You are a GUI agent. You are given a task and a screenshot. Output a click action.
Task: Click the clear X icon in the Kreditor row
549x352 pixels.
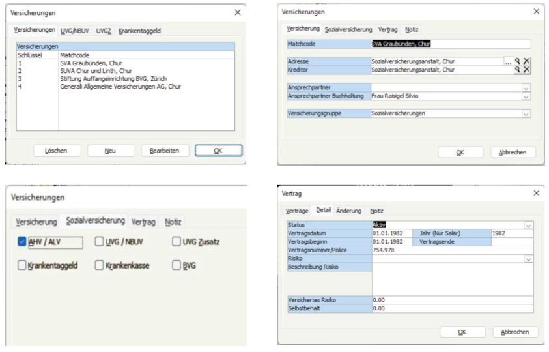point(526,70)
